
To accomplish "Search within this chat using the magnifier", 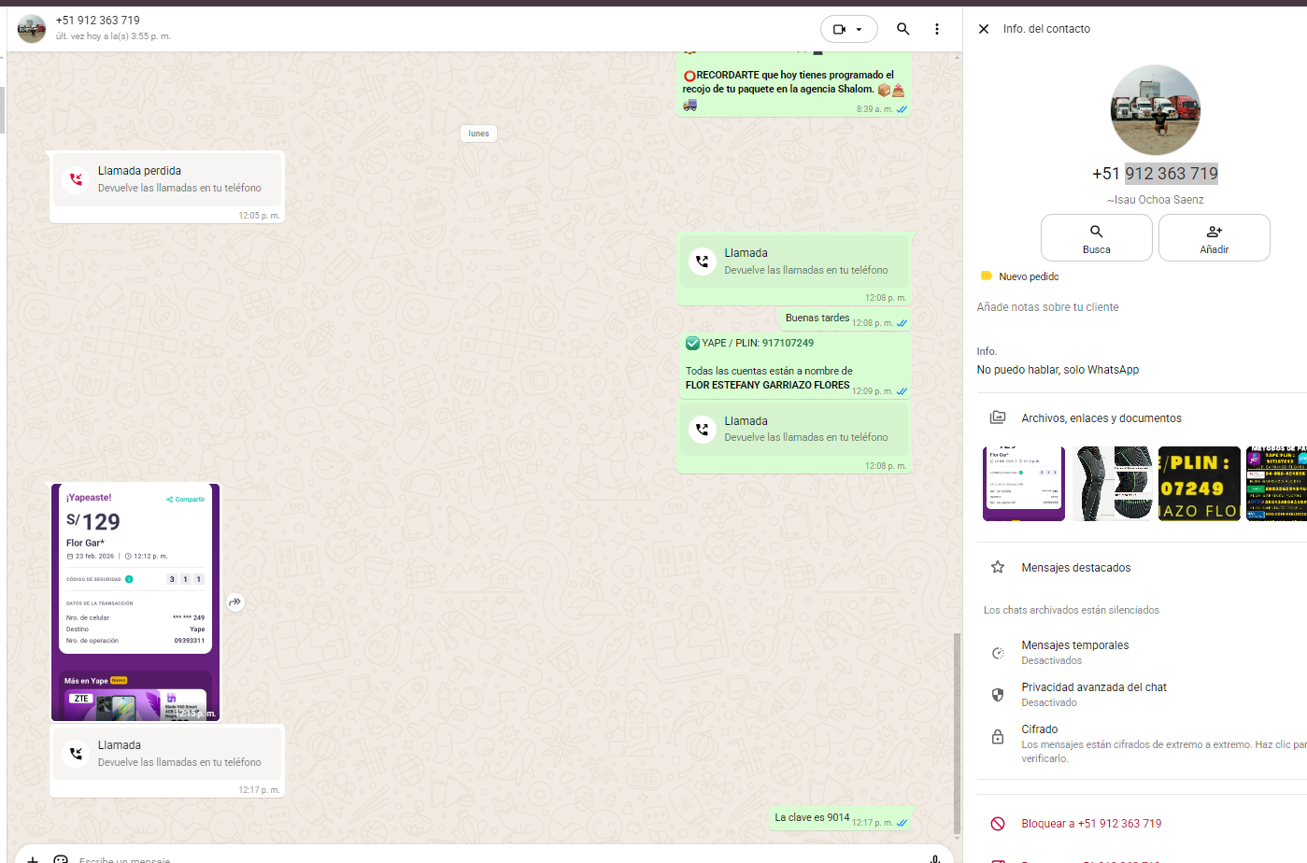I will click(x=902, y=29).
